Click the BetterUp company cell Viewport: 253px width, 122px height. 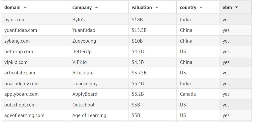point(82,52)
